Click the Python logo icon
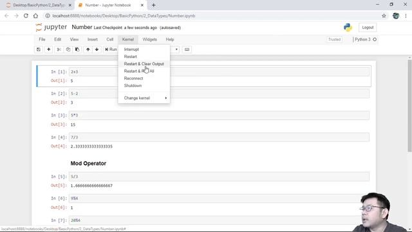The width and height of the screenshot is (412, 232). click(x=348, y=27)
